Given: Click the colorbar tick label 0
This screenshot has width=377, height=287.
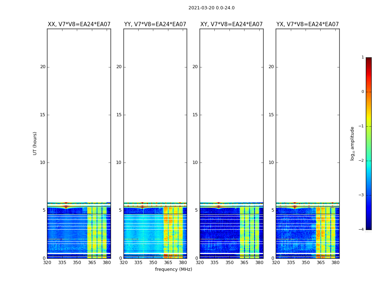Looking at the screenshot, I should (x=363, y=92).
